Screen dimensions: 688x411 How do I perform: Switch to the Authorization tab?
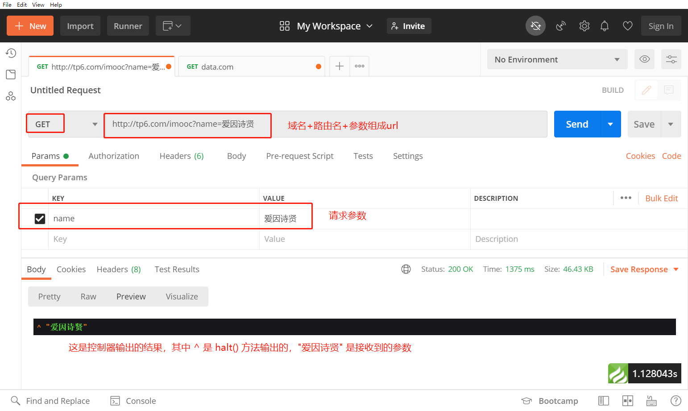pos(114,156)
